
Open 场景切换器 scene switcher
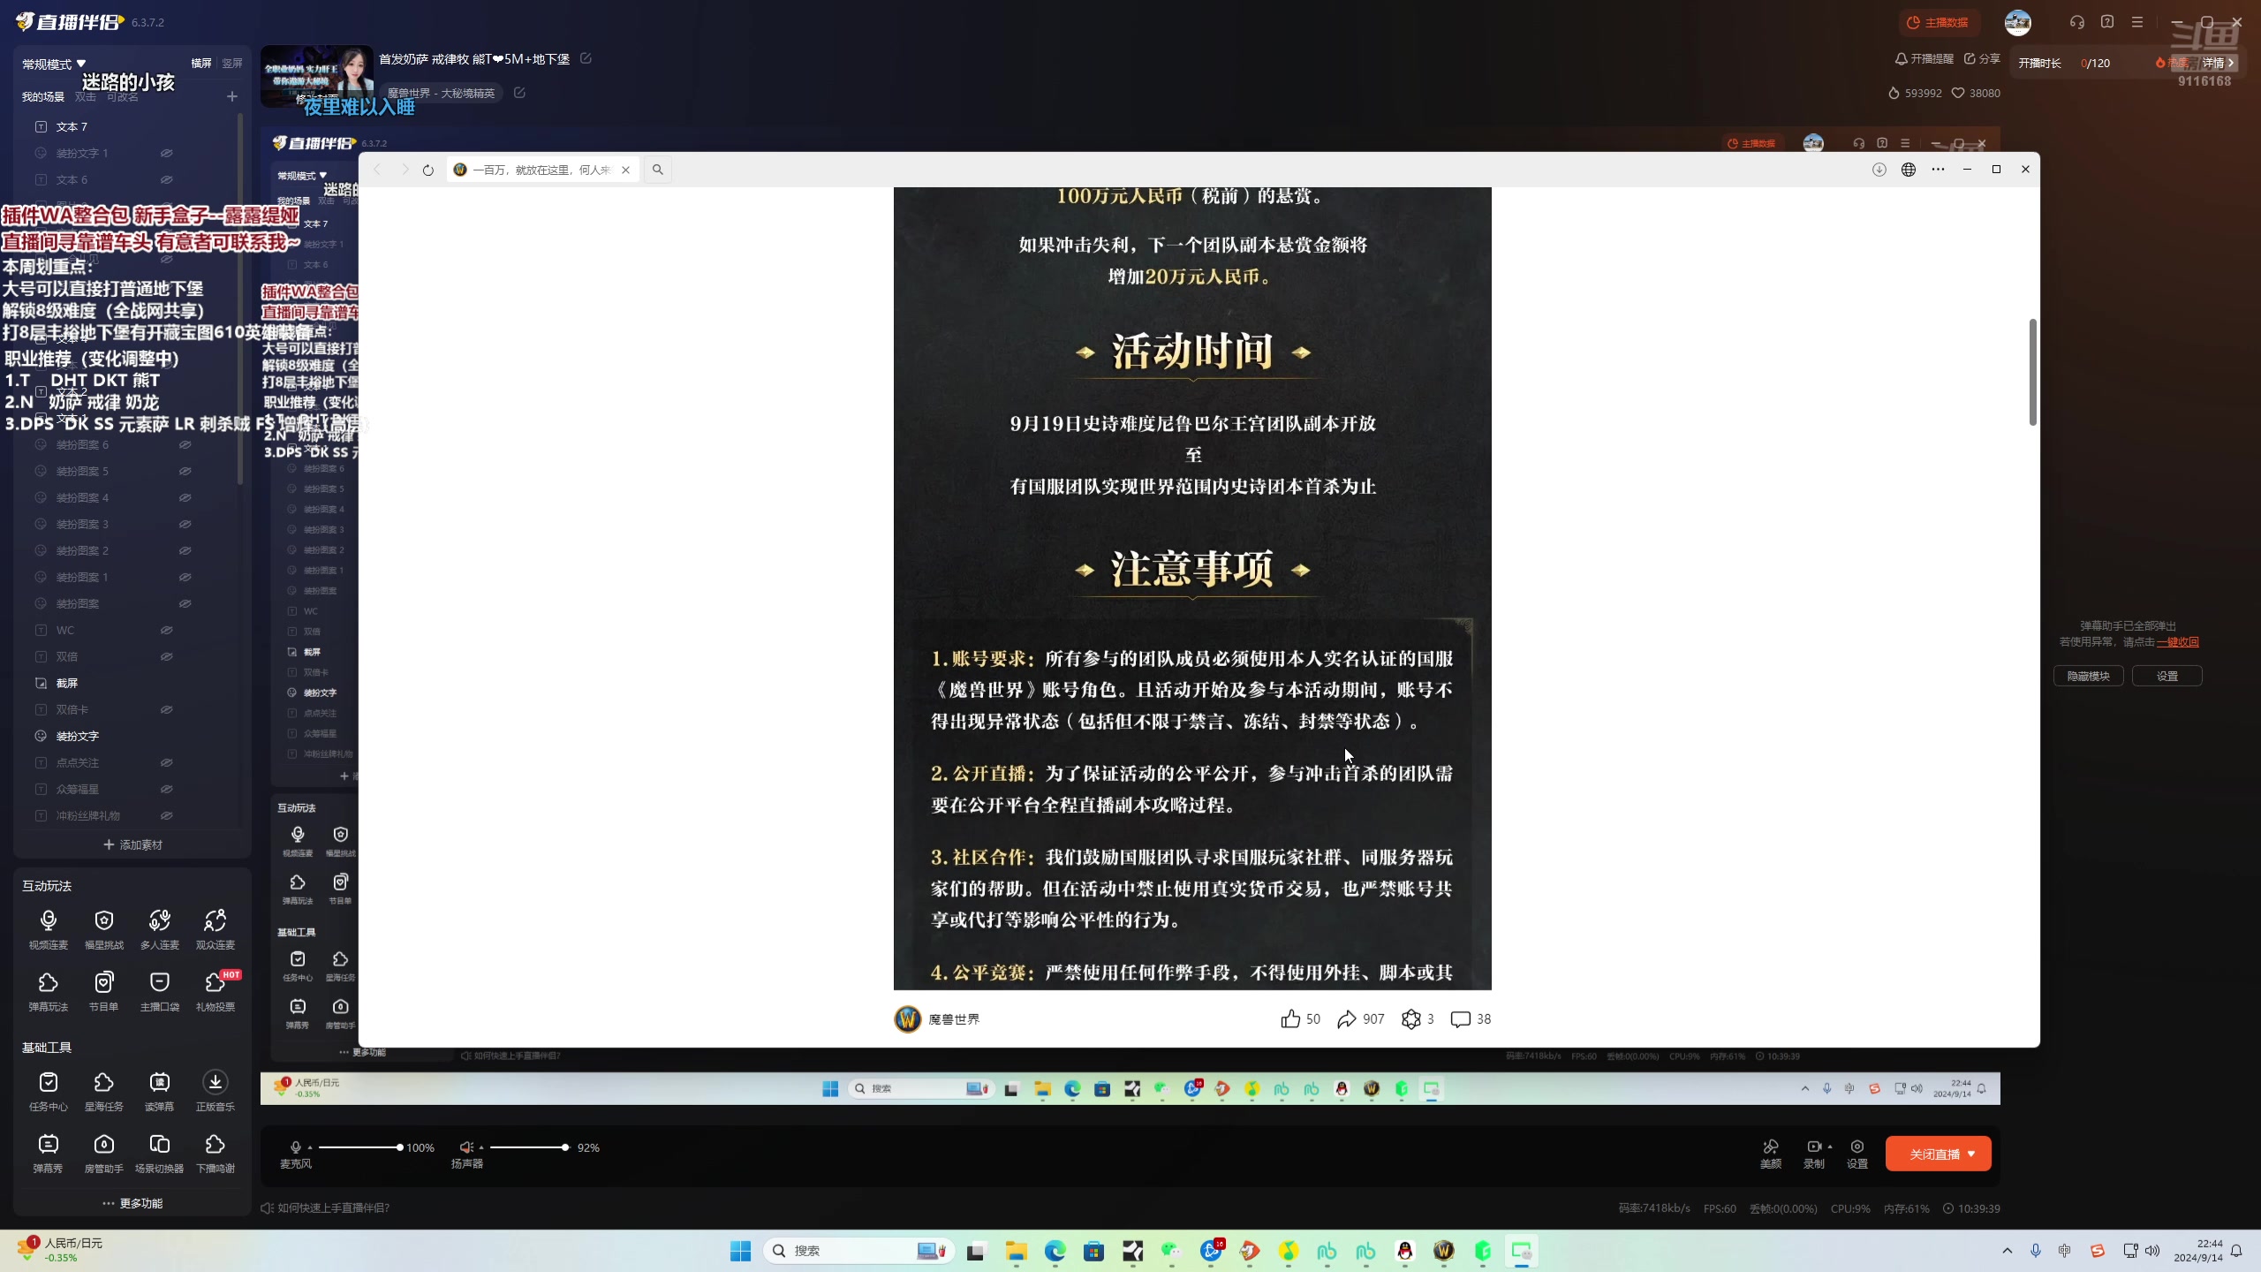(x=160, y=1153)
